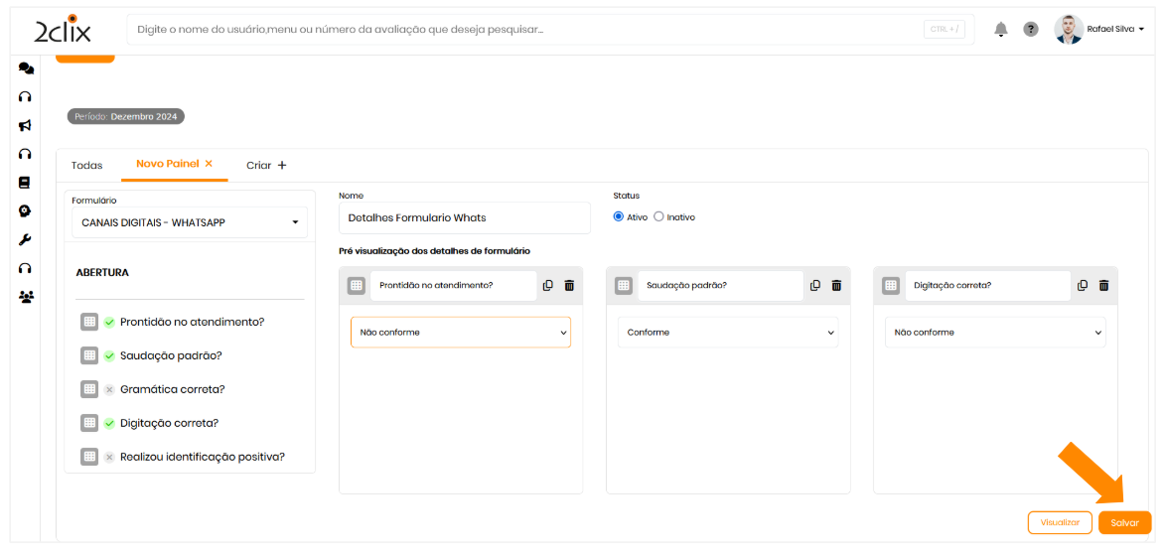Open the wrench tools sidebar icon
The image size is (1165, 554).
26,239
